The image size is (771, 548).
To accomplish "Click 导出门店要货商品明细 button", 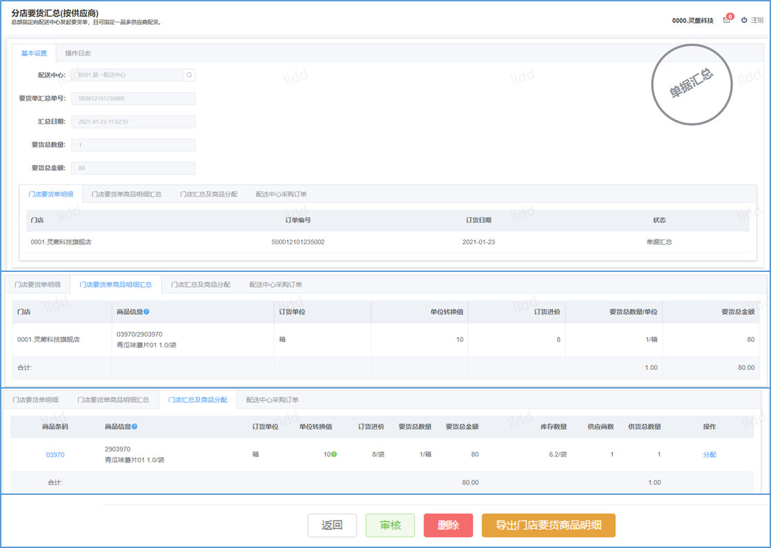I will click(548, 525).
